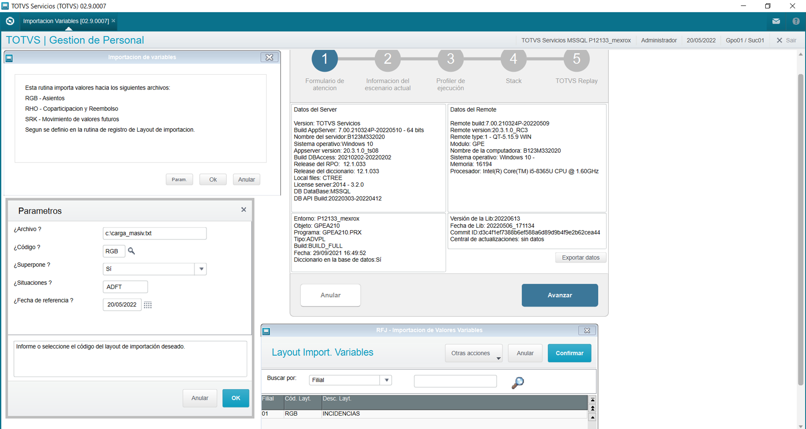Click Anular in Layout Import. Variables window
The width and height of the screenshot is (806, 429).
pyautogui.click(x=525, y=353)
